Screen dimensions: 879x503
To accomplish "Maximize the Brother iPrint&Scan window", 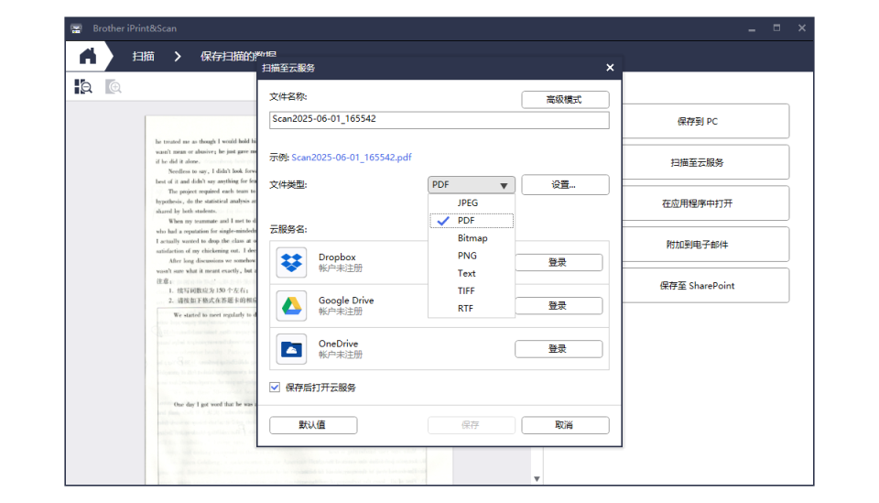I will 776,28.
